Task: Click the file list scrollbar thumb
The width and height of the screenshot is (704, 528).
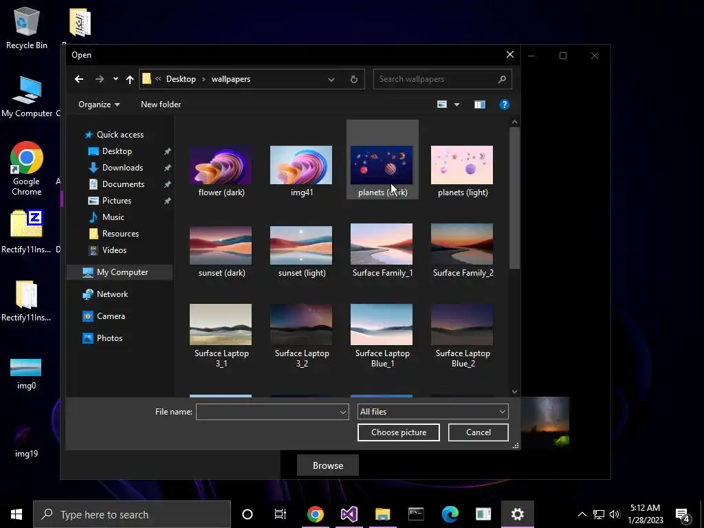Action: tap(514, 197)
